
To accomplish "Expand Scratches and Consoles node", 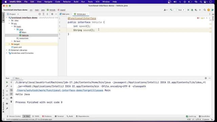I will [7, 53].
